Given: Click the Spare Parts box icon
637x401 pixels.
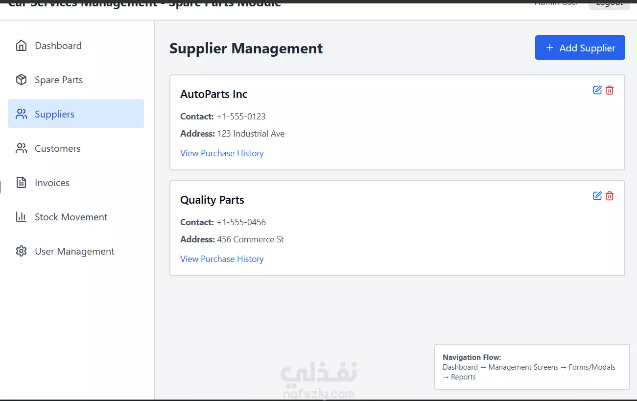Looking at the screenshot, I should click(x=21, y=80).
